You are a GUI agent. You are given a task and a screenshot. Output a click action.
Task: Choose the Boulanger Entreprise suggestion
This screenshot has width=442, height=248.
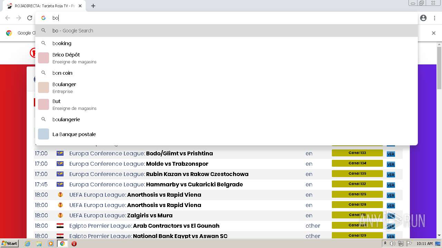click(227, 87)
